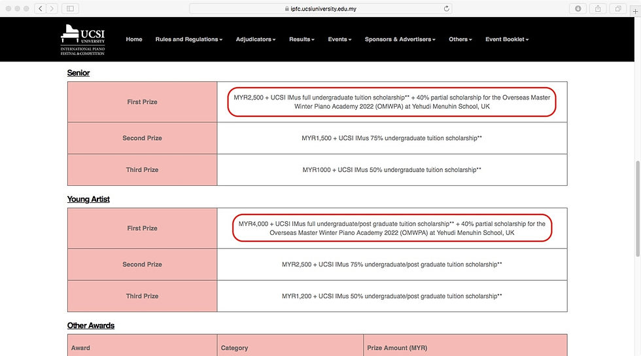This screenshot has height=356, width=641.
Task: Expand the Others dropdown menu
Action: 460,39
